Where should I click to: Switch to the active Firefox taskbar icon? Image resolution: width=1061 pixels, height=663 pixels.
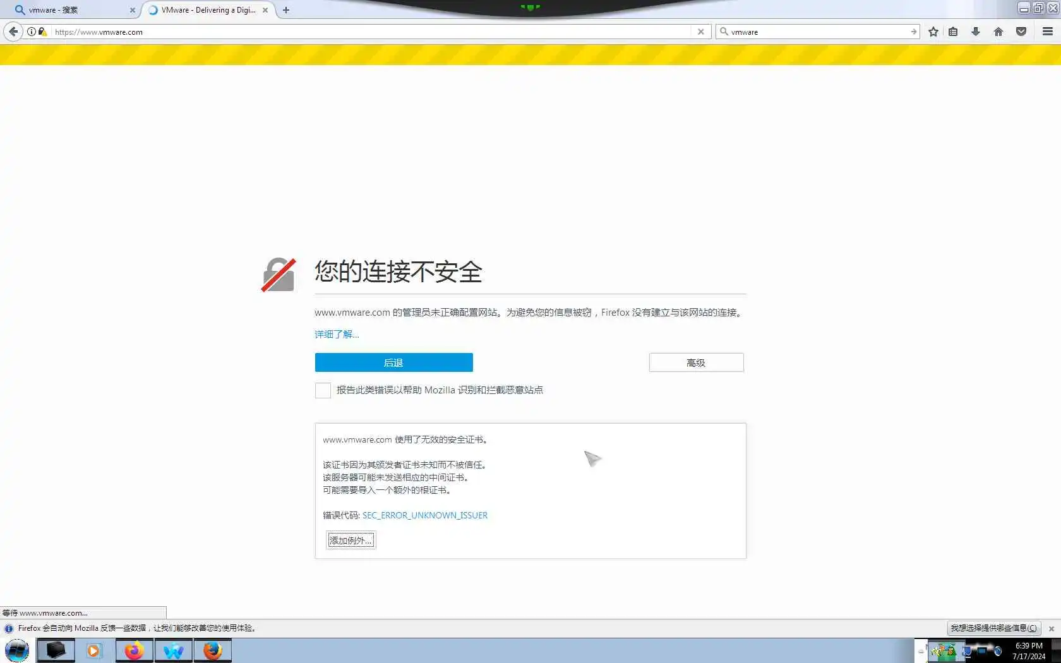coord(213,650)
